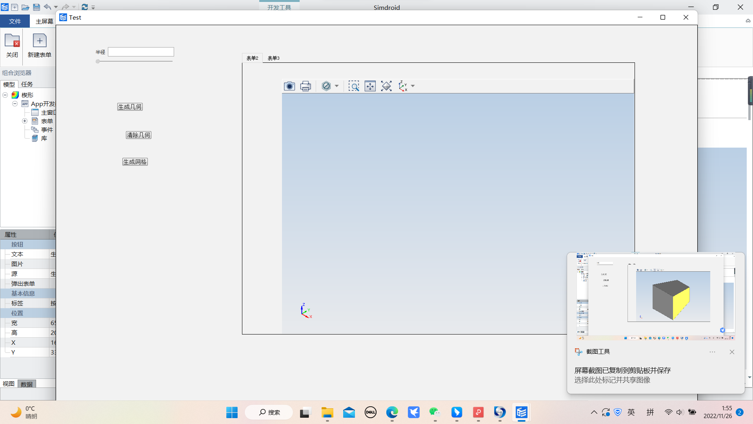Click 生成网格 button
Viewport: 753px width, 424px height.
[x=135, y=161]
